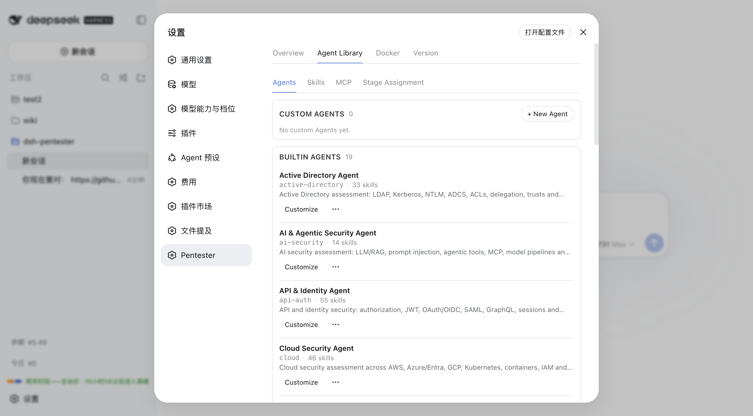
Task: Click the active-directory identifier text
Action: [x=311, y=185]
